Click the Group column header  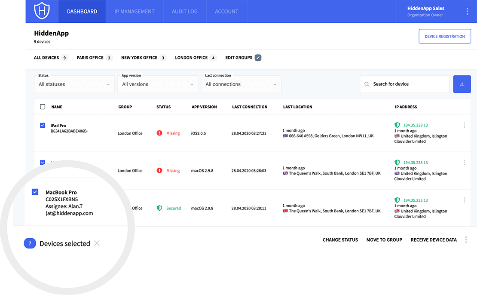click(125, 107)
